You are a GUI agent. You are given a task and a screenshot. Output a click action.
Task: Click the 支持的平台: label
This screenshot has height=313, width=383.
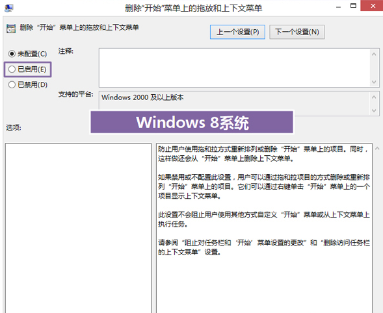pyautogui.click(x=75, y=94)
